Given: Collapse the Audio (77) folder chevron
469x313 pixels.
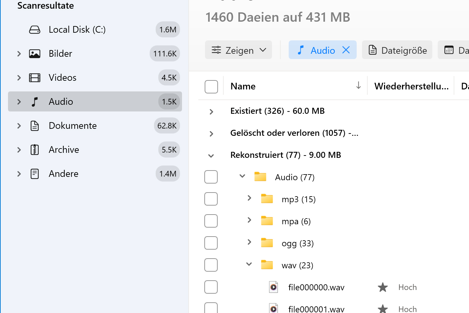Looking at the screenshot, I should click(x=242, y=176).
